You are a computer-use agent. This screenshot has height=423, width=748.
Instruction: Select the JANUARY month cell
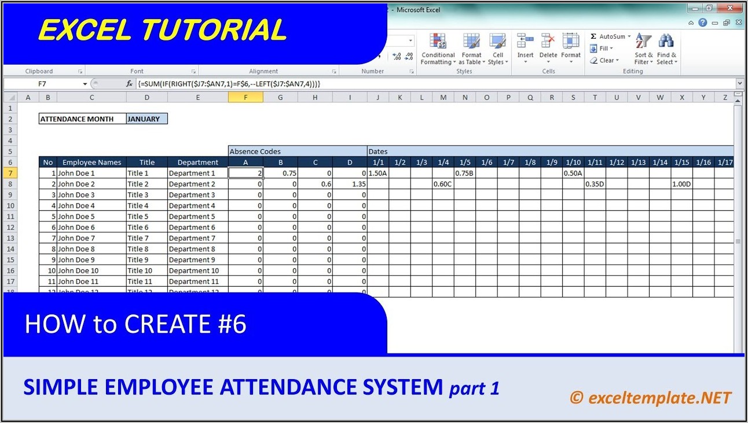[x=146, y=119]
